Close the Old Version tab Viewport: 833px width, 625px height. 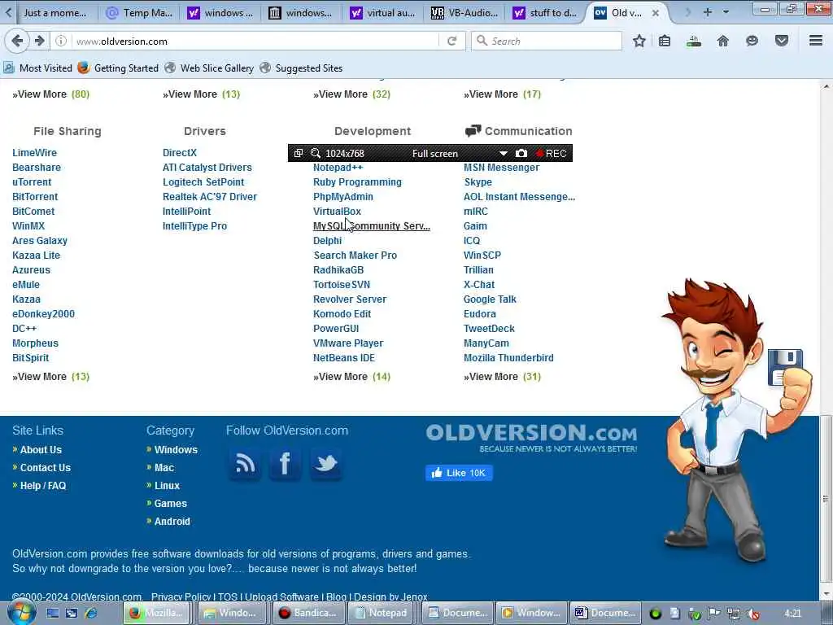tap(656, 13)
